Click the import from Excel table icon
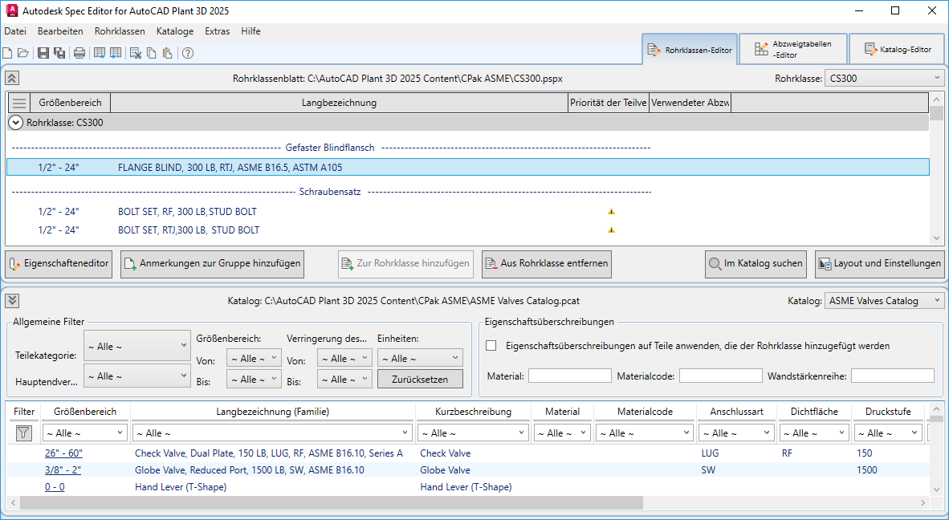The width and height of the screenshot is (949, 520). pyautogui.click(x=115, y=53)
